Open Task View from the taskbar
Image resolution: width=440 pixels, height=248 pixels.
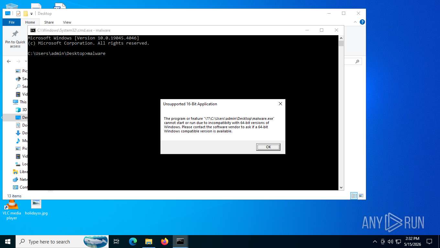coord(116,242)
